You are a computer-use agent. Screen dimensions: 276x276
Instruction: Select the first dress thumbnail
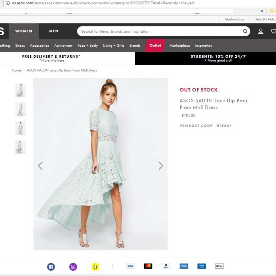pos(20,90)
